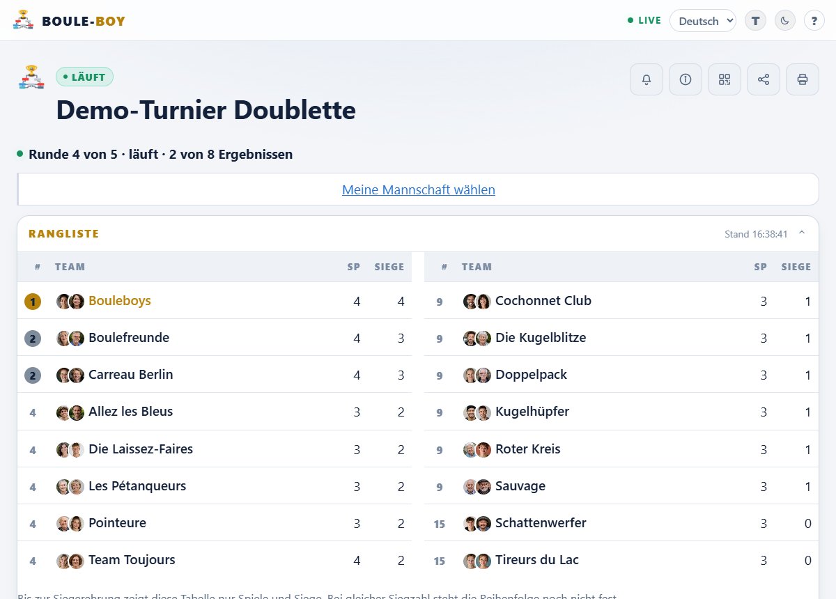Image resolution: width=836 pixels, height=599 pixels.
Task: Click the Boule-Boy logo icon in header
Action: pyautogui.click(x=24, y=20)
